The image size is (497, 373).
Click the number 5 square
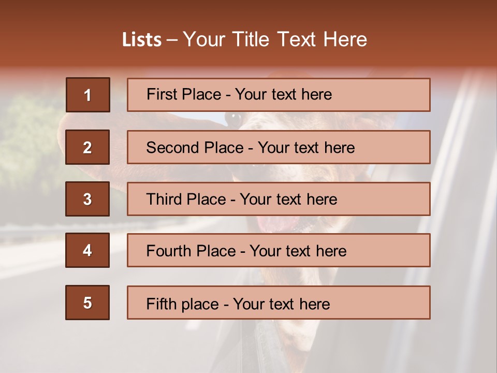tap(87, 303)
